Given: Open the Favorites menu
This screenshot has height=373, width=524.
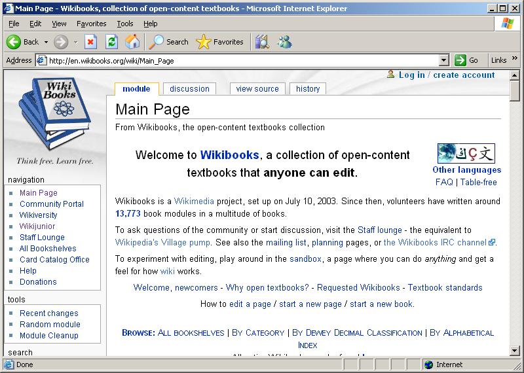Looking at the screenshot, I should point(92,24).
